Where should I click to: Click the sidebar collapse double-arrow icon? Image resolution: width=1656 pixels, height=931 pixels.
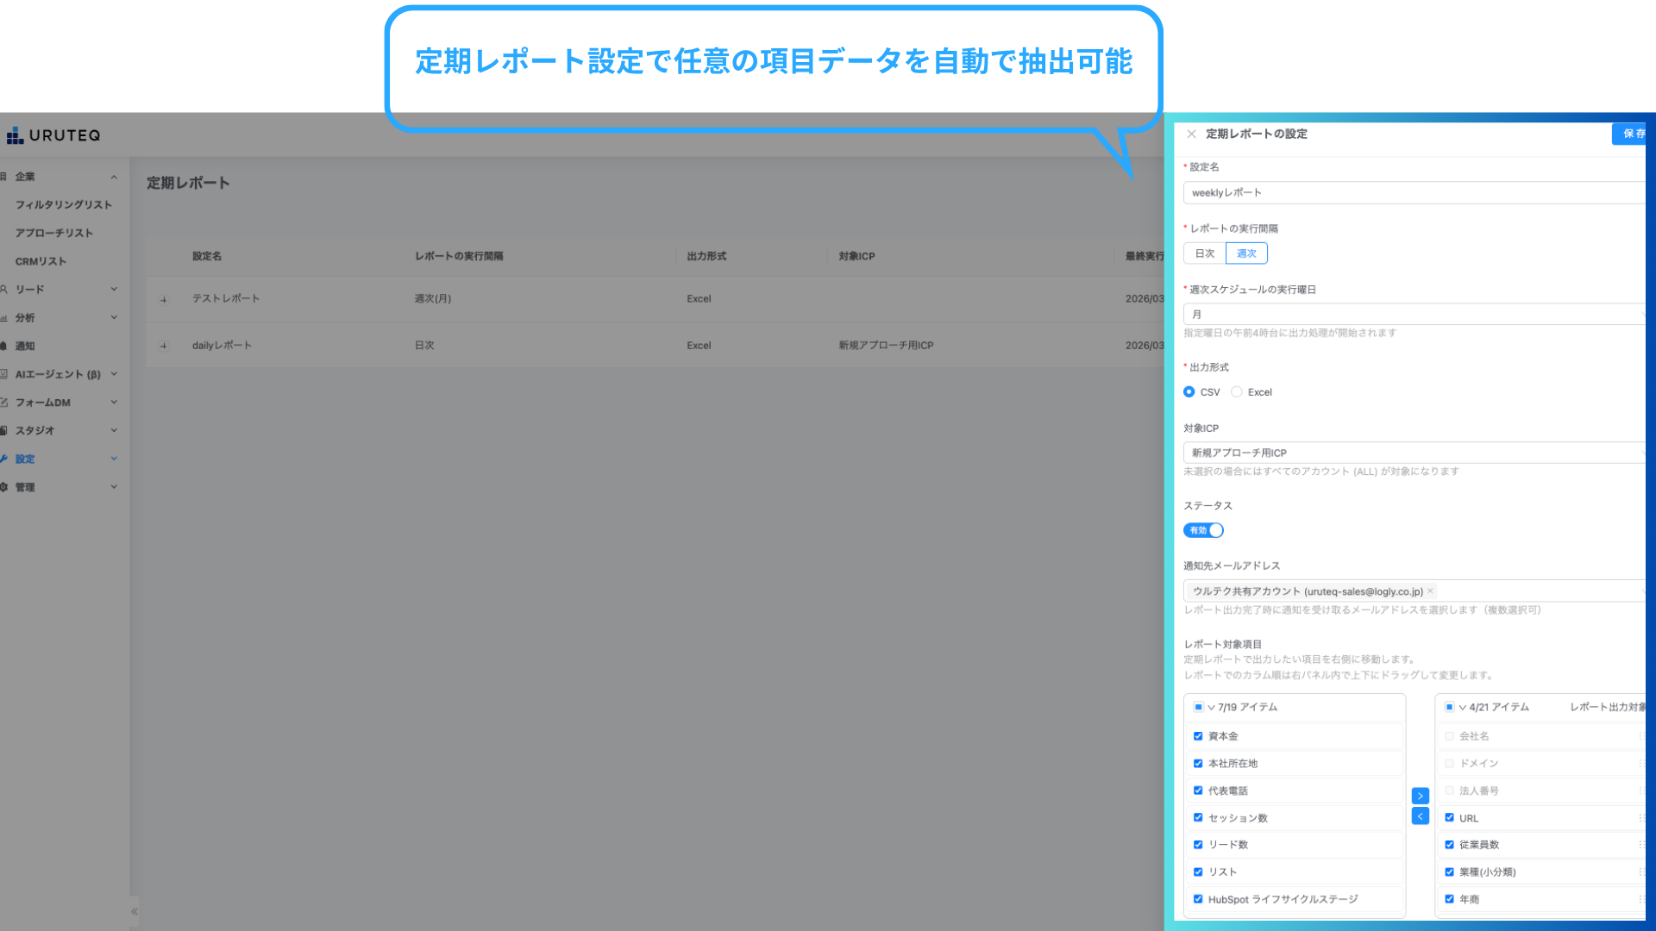click(134, 911)
